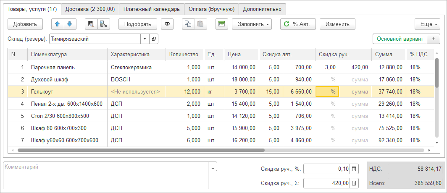Expand the Заполнить dropdown
The width and height of the screenshot is (447, 193).
click(252, 24)
